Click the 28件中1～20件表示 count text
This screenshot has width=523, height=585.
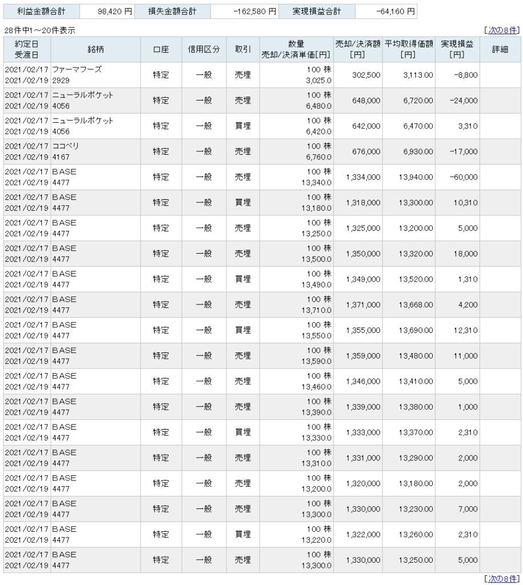[x=40, y=31]
